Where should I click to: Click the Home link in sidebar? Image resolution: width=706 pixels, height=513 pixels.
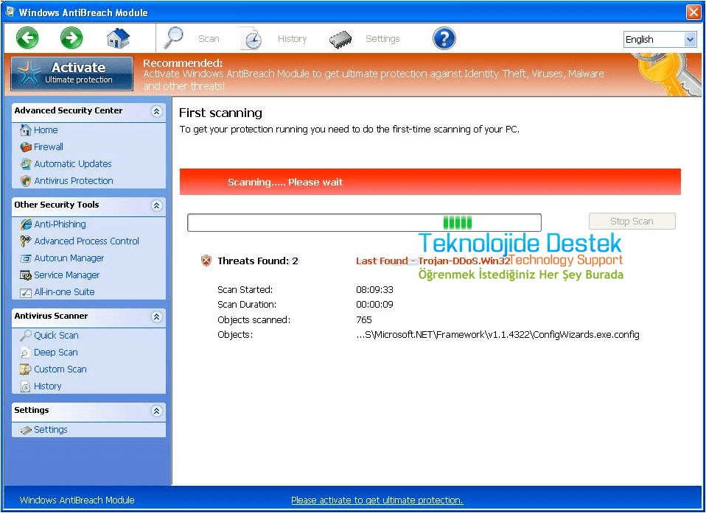[x=46, y=130]
